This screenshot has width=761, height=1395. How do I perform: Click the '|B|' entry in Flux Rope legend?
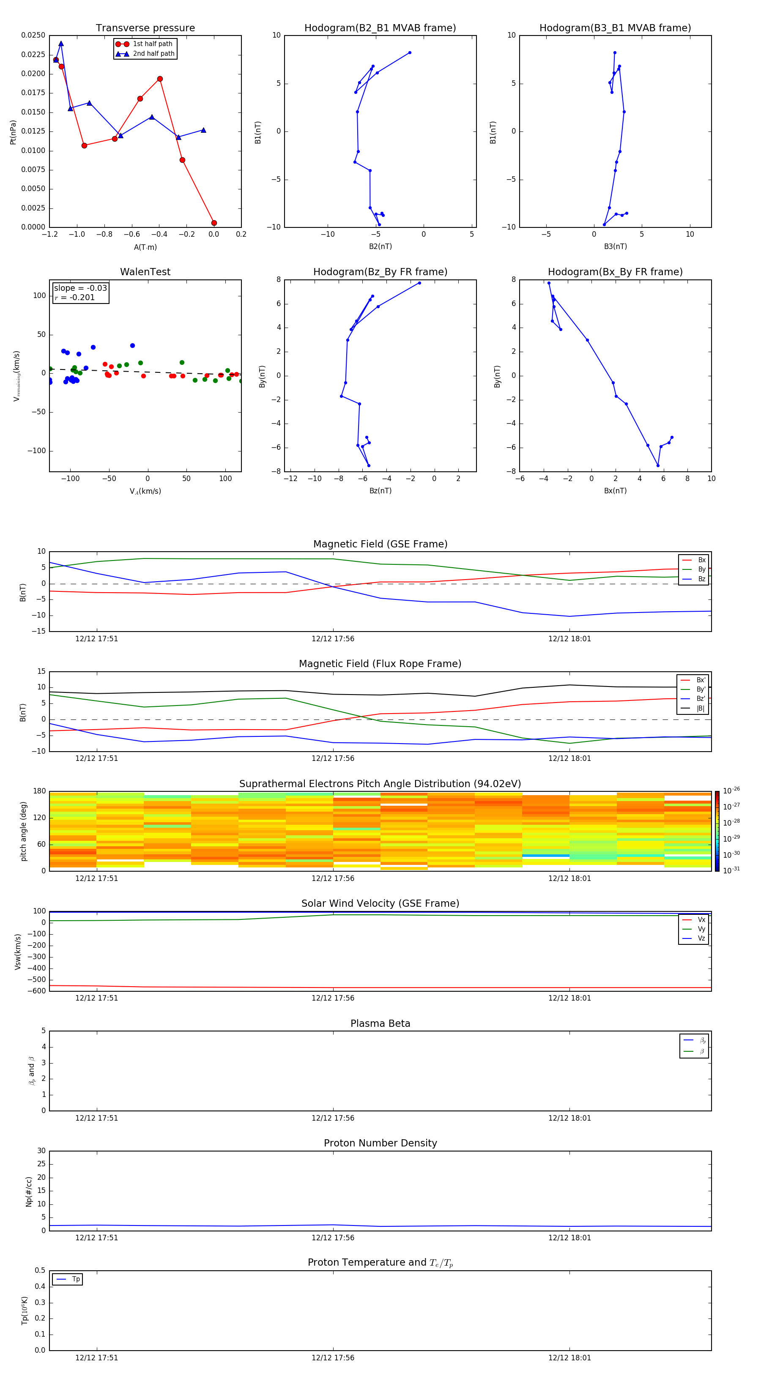(693, 708)
